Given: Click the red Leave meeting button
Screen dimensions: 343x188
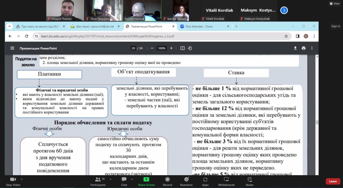Looking at the screenshot, I should tap(333, 181).
